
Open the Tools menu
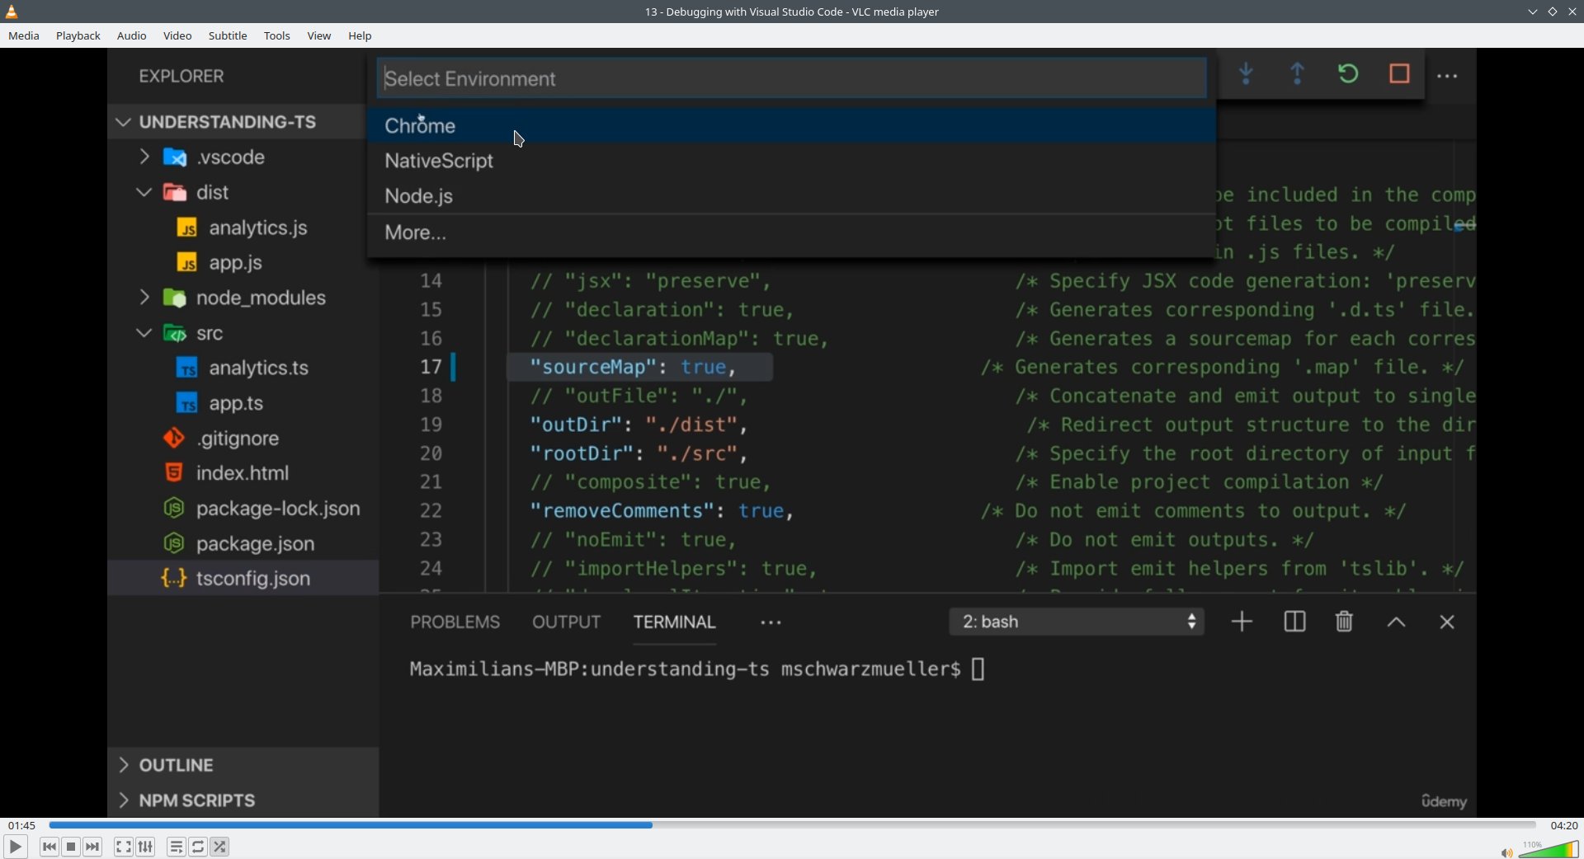coord(277,36)
